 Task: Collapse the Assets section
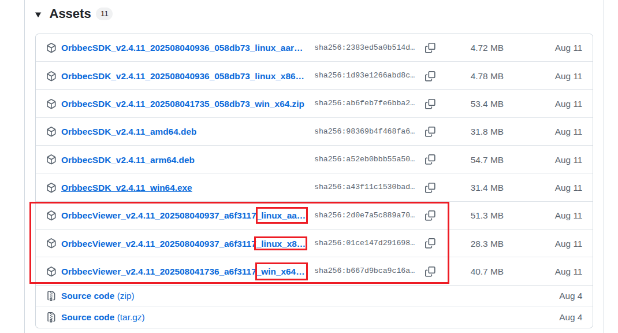coord(38,13)
